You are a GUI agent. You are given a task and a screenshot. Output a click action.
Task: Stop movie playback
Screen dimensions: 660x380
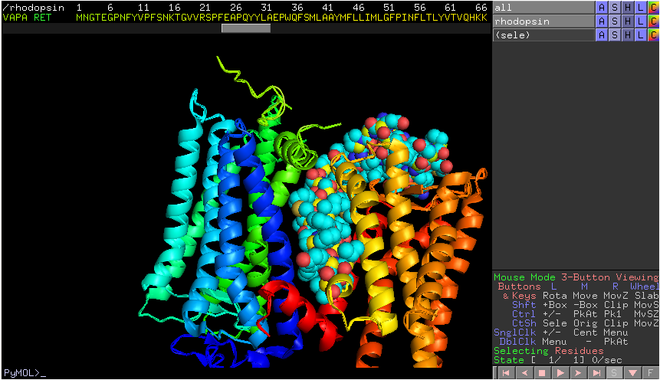pyautogui.click(x=542, y=373)
